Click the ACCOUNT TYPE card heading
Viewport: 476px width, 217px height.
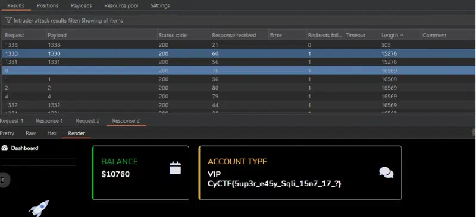coord(237,162)
